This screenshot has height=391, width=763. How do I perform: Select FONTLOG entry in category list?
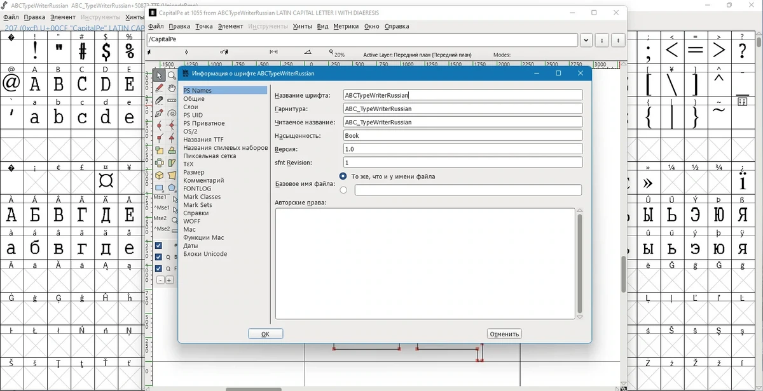pyautogui.click(x=197, y=189)
